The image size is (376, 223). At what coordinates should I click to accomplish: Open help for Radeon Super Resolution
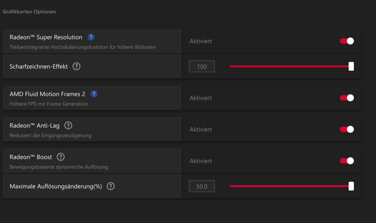point(91,37)
